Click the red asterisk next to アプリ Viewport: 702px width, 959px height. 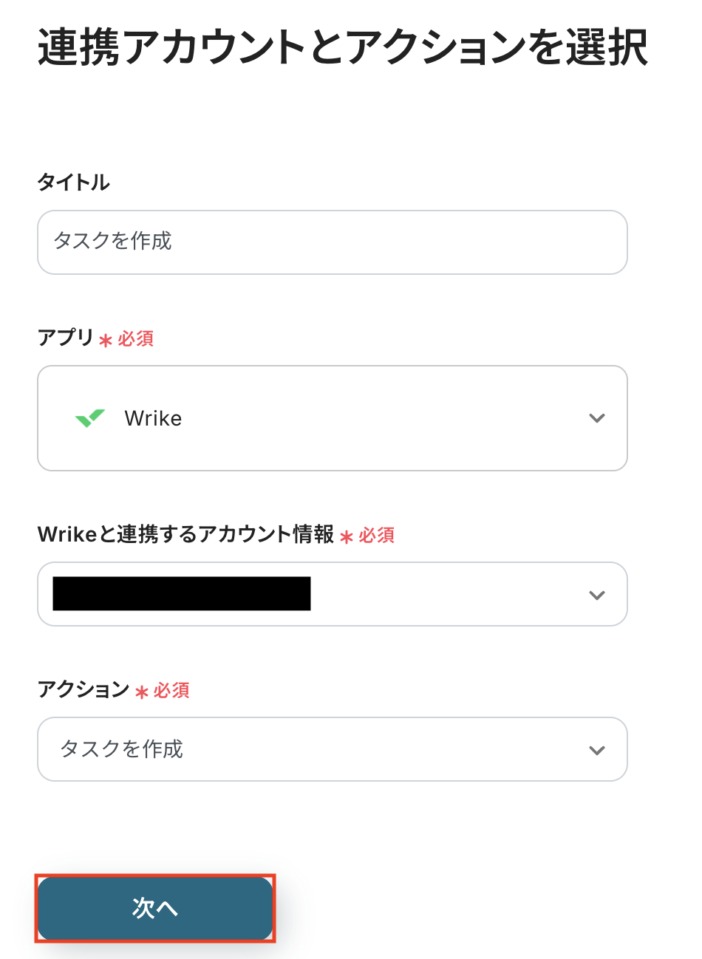[106, 341]
